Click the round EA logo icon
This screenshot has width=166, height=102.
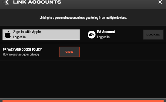point(92,35)
